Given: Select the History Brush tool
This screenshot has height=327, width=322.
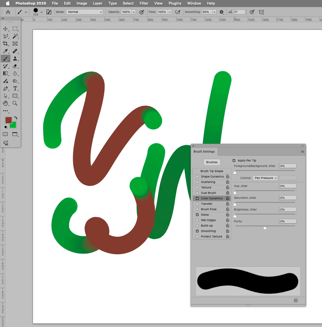Looking at the screenshot, I should (5, 66).
